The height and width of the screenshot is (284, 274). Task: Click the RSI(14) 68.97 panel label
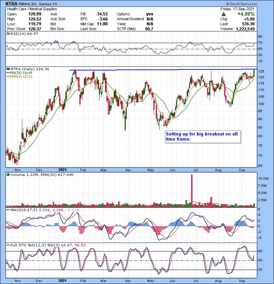point(24,34)
